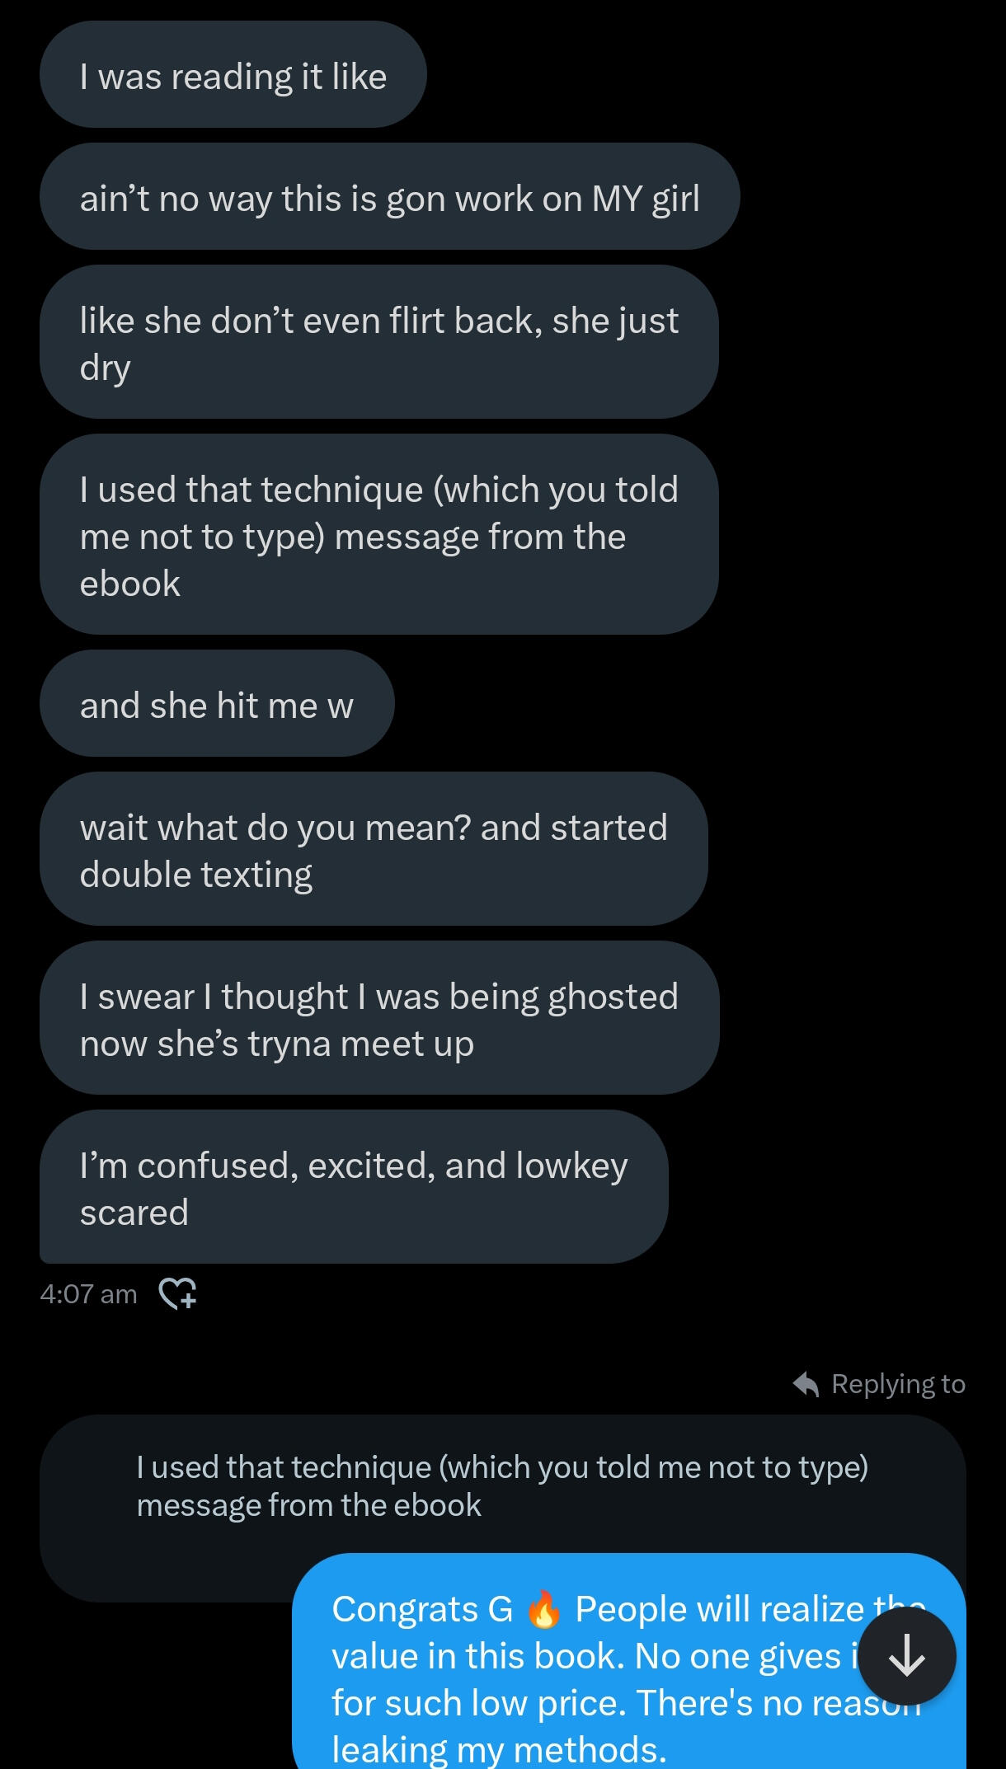The width and height of the screenshot is (1006, 1769).
Task: Select the "she don't even flirt back" message
Action: [x=378, y=343]
